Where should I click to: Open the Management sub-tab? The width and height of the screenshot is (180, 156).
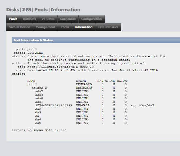pos(45,27)
